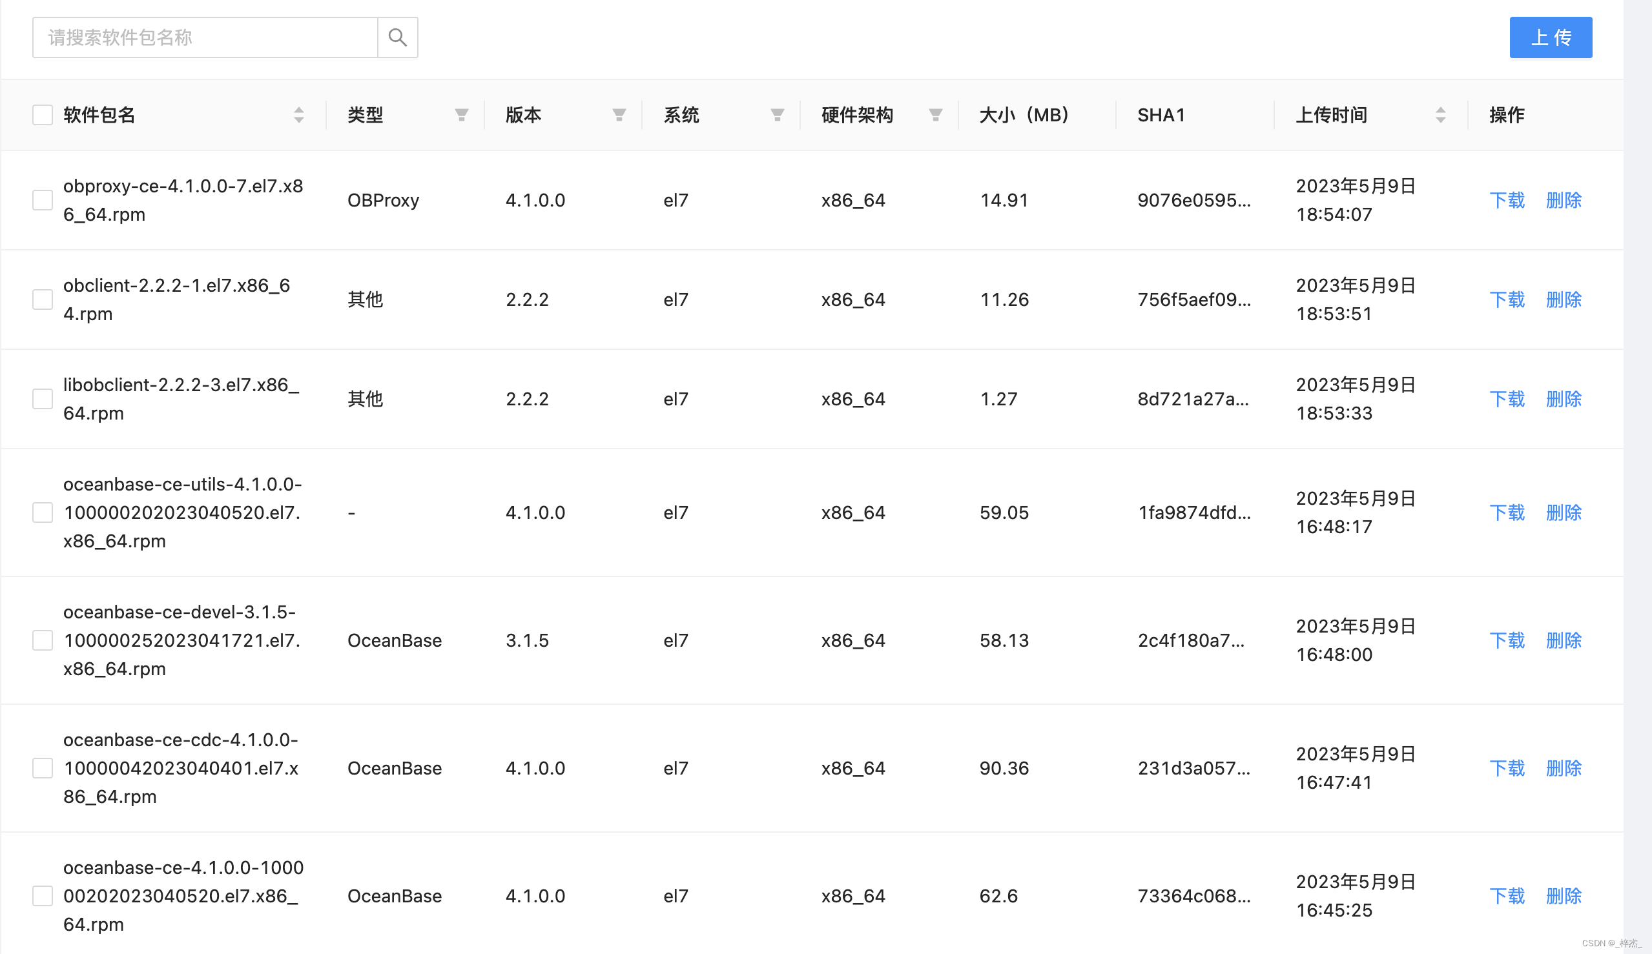Open the 系统 column filter icon

point(778,116)
